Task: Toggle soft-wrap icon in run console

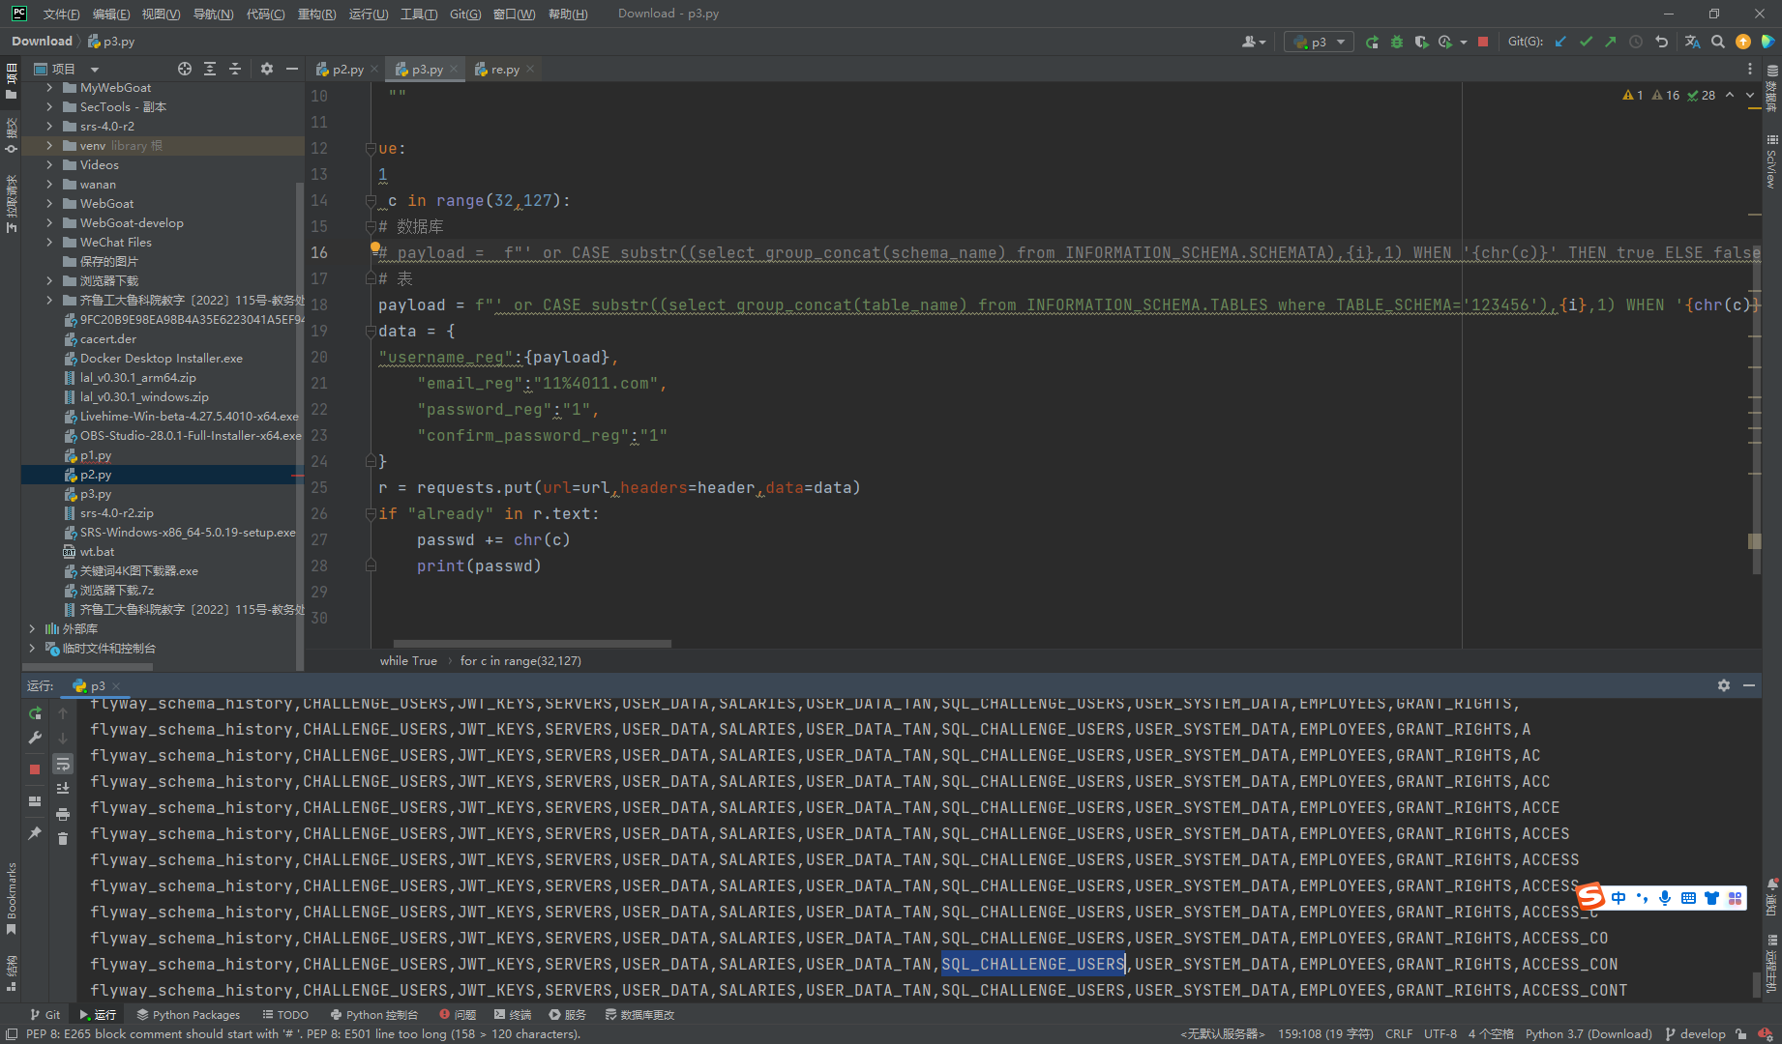Action: pyautogui.click(x=63, y=765)
